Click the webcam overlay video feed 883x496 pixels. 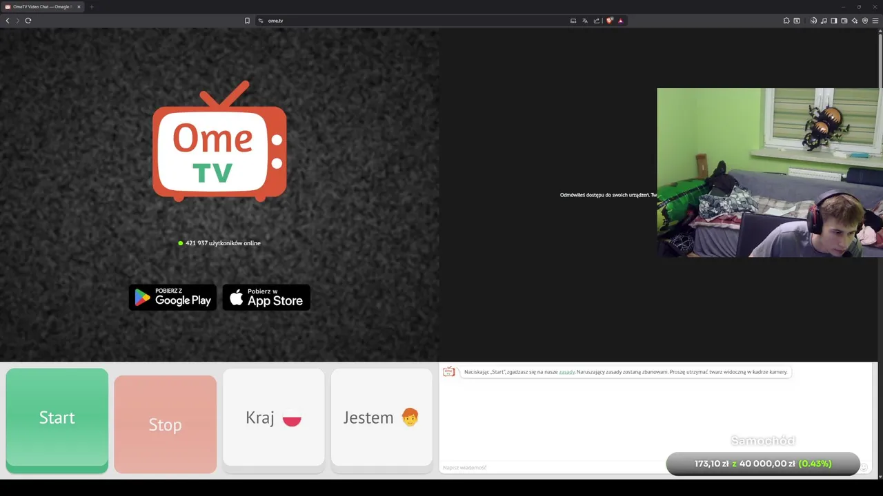770,172
